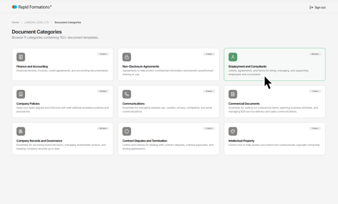Click docs badge on Company Records and Governance

click(x=103, y=128)
